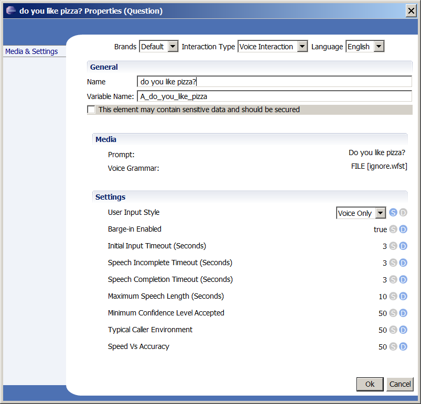The height and width of the screenshot is (404, 421).
Task: Click S icon for Speed Vs Accuracy
Action: (x=393, y=346)
